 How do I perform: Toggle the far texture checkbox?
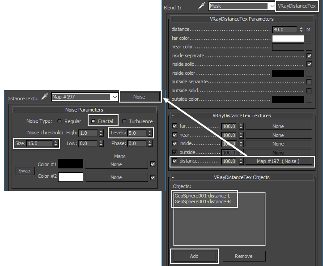click(174, 126)
